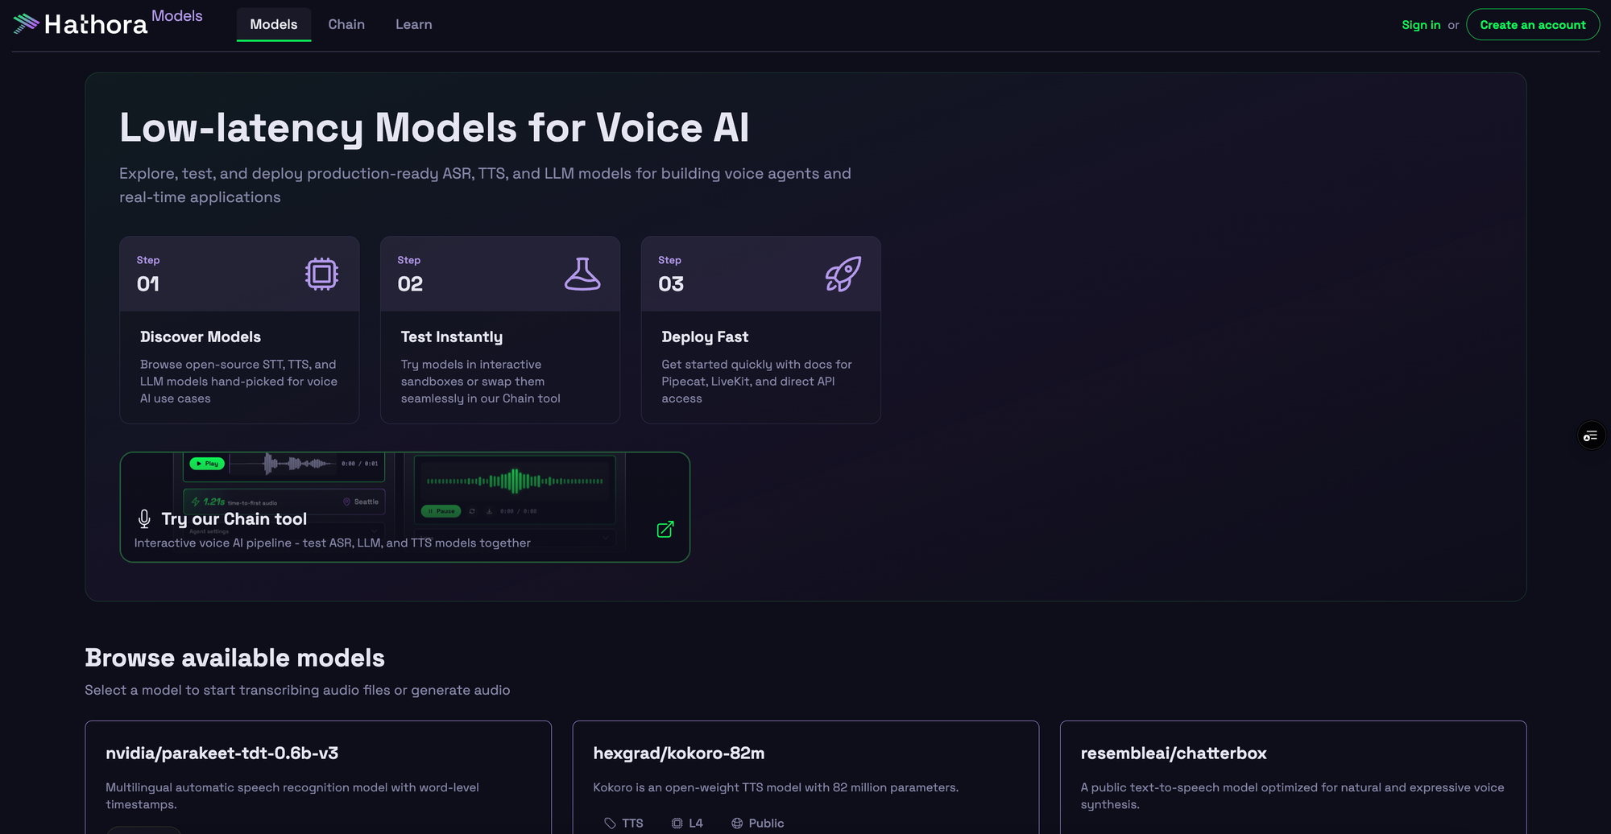Open the Models tab
Image resolution: width=1611 pixels, height=834 pixels.
274,25
